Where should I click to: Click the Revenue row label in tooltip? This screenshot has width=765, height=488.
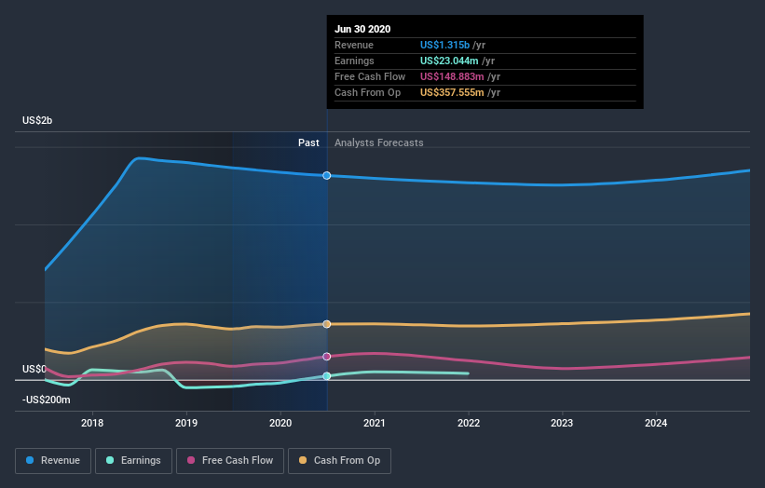354,45
